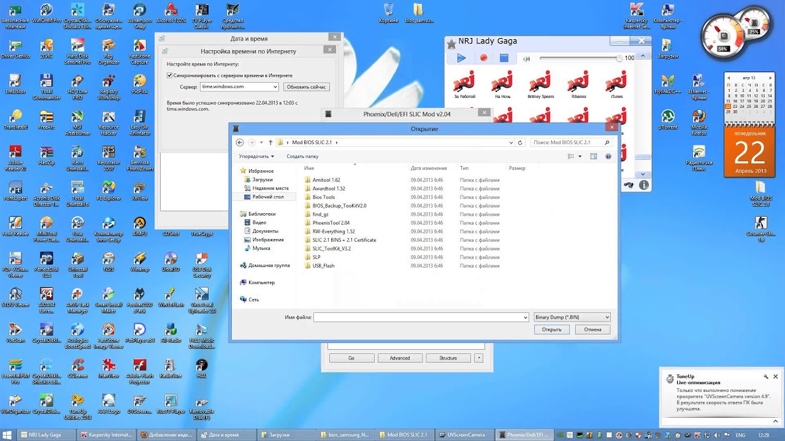The image size is (785, 441).
Task: Select Сеть in the navigation pane
Action: point(253,300)
